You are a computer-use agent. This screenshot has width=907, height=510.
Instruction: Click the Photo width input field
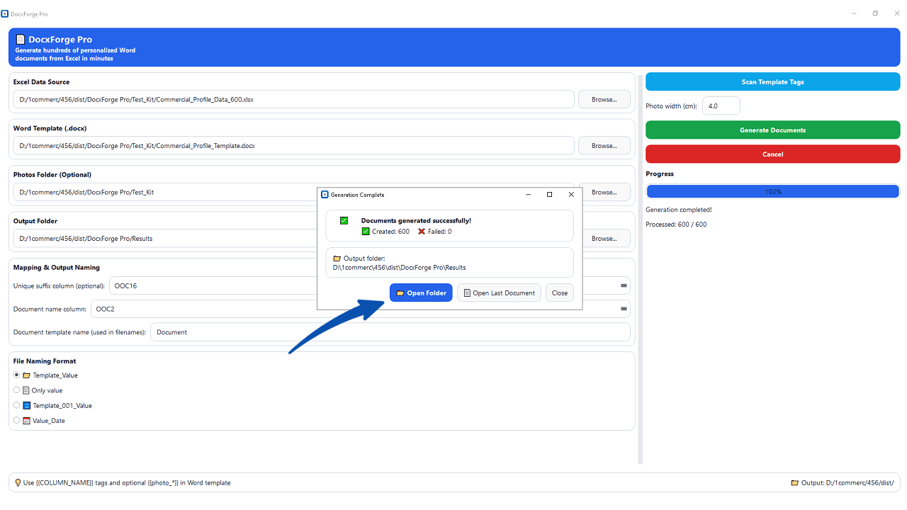tap(721, 106)
